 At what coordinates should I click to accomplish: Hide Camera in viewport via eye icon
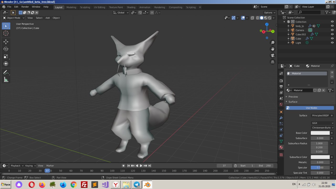point(332,30)
